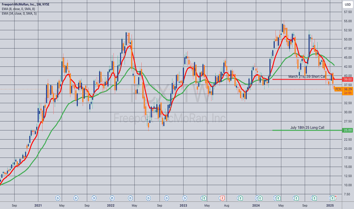Viewport: 354px width, 209px height.
Task: Open the red earnings marker before Aug 2023
Action: coord(222,198)
